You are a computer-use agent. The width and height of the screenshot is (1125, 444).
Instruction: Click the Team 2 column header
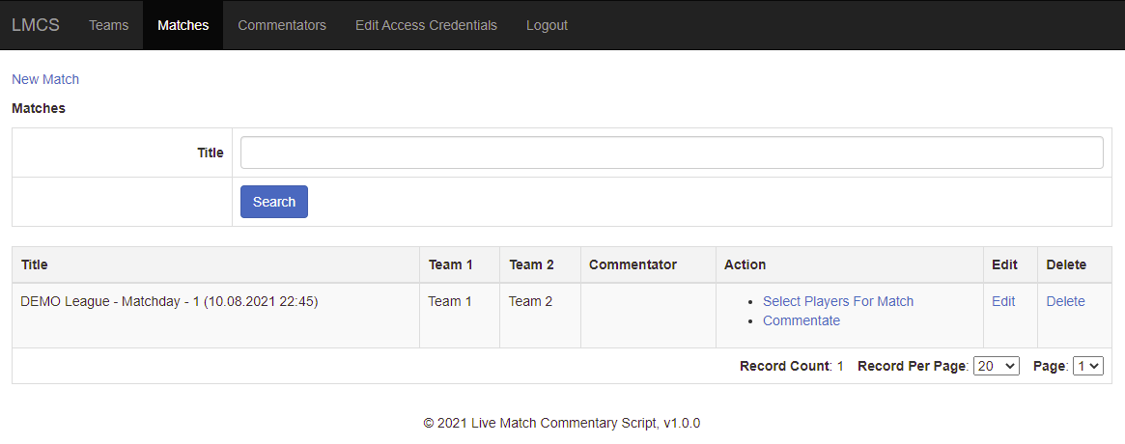(x=532, y=264)
